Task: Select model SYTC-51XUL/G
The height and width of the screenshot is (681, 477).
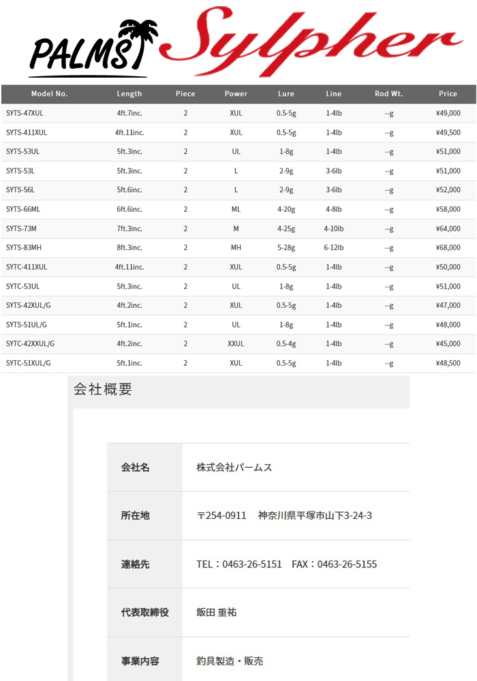Action: 28,363
